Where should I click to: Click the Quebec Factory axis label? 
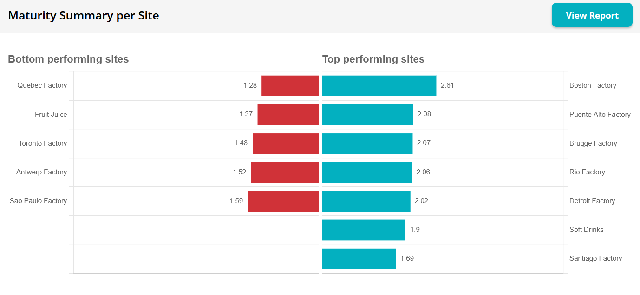[42, 85]
